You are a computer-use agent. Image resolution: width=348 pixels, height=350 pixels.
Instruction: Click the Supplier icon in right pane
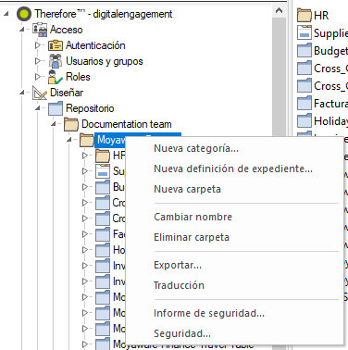coord(304,32)
